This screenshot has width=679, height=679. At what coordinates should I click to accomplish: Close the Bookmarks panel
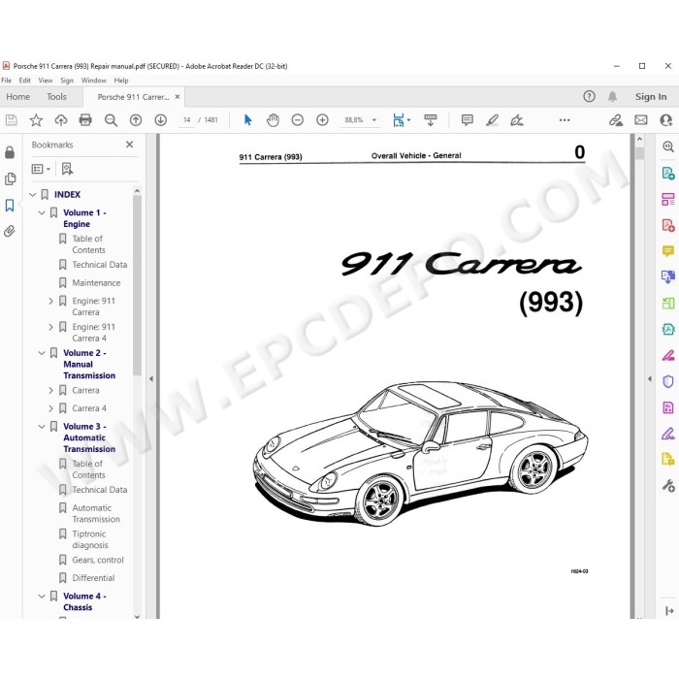click(129, 145)
